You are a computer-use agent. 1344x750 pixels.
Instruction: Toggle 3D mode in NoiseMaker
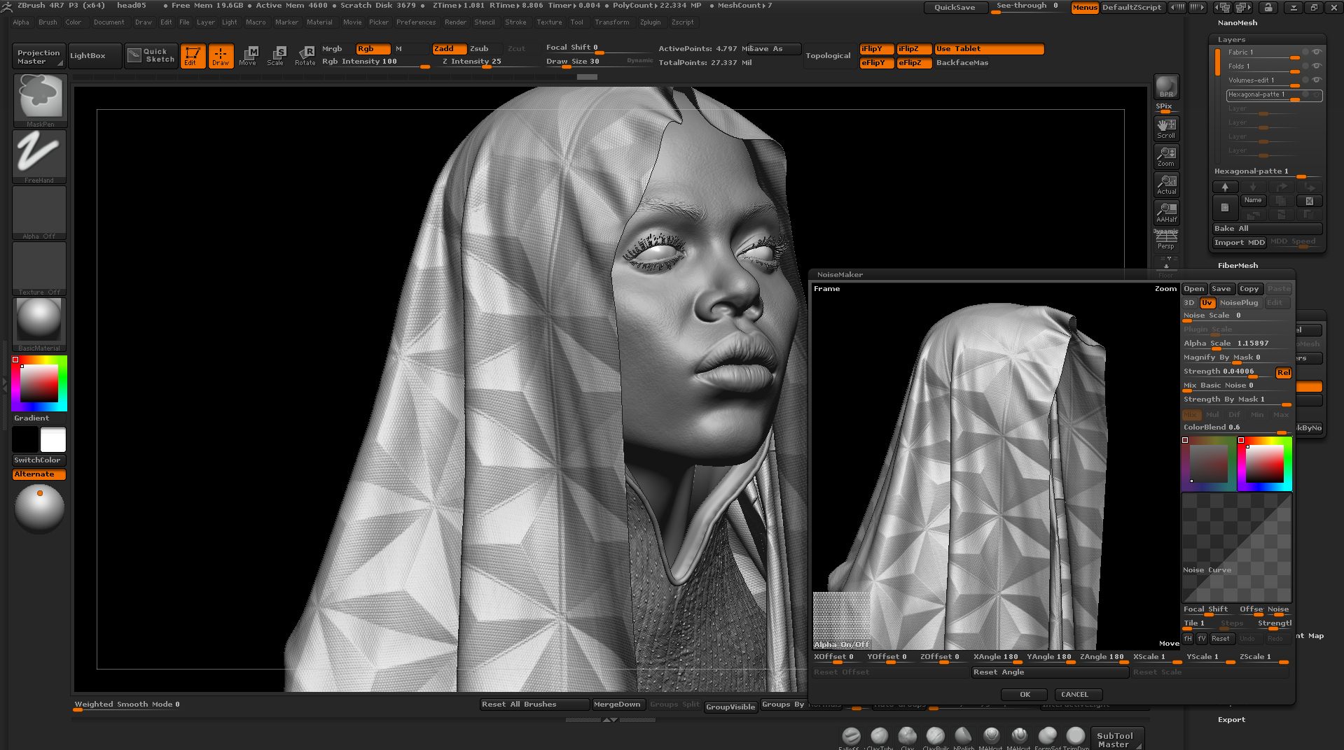coord(1190,303)
